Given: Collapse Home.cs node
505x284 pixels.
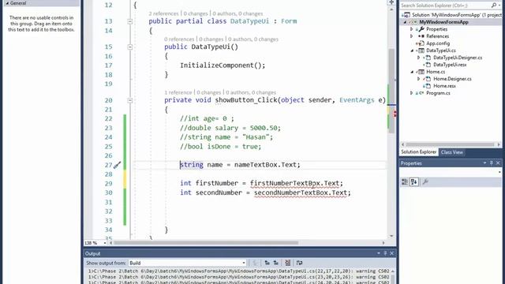Looking at the screenshot, I should tap(412, 72).
